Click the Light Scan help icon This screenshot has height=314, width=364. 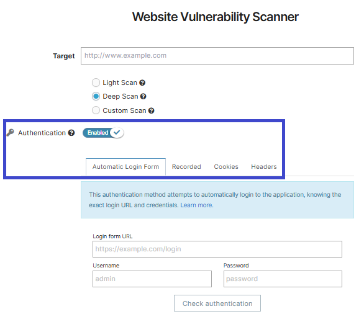click(142, 83)
